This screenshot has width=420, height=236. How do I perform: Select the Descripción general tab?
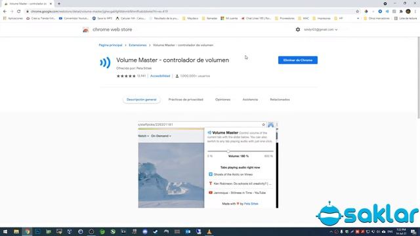(142, 100)
